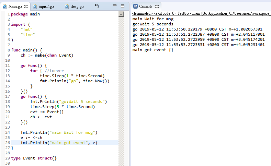The width and height of the screenshot is (271, 166).
Task: Click the Go file icon on sleep.go tab
Action: [x=67, y=7]
